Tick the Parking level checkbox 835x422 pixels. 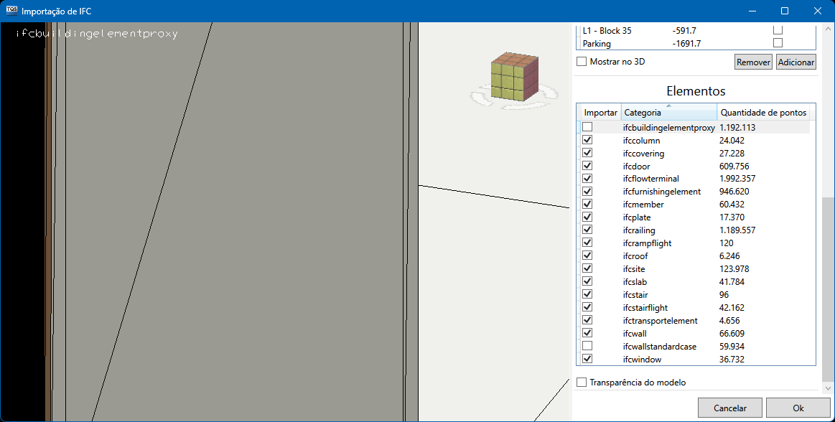(778, 43)
